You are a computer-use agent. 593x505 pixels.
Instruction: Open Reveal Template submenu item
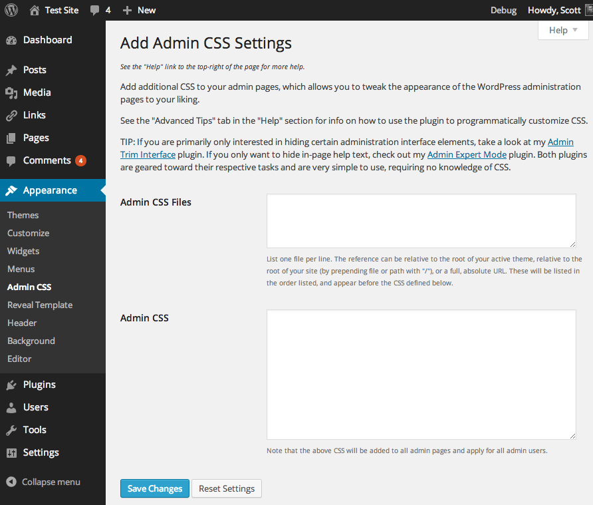tap(40, 305)
